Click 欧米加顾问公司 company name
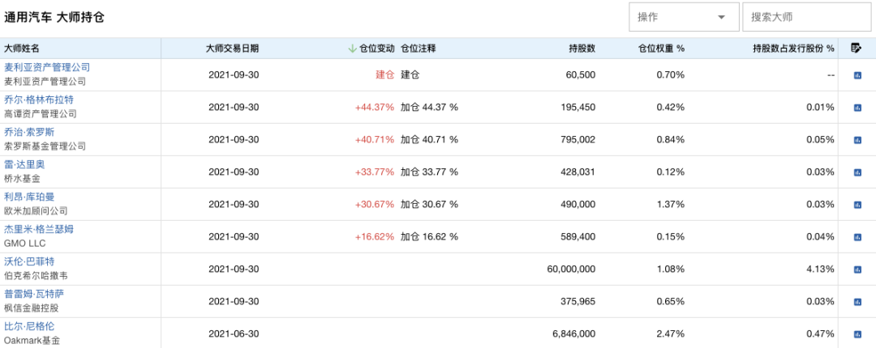This screenshot has width=876, height=348. 36,210
